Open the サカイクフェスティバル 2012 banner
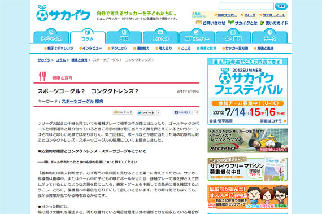Image resolution: width=322 pixels, height=214 pixels. 247,91
